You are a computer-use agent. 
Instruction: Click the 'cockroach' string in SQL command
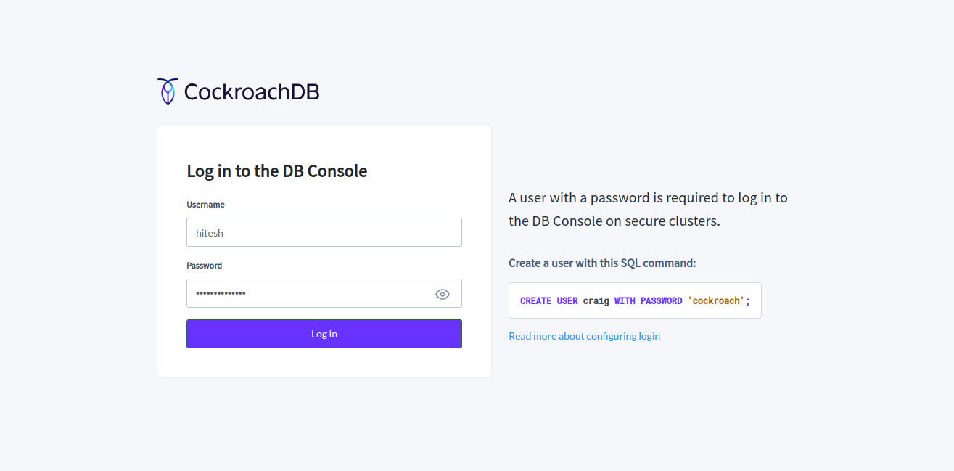716,300
